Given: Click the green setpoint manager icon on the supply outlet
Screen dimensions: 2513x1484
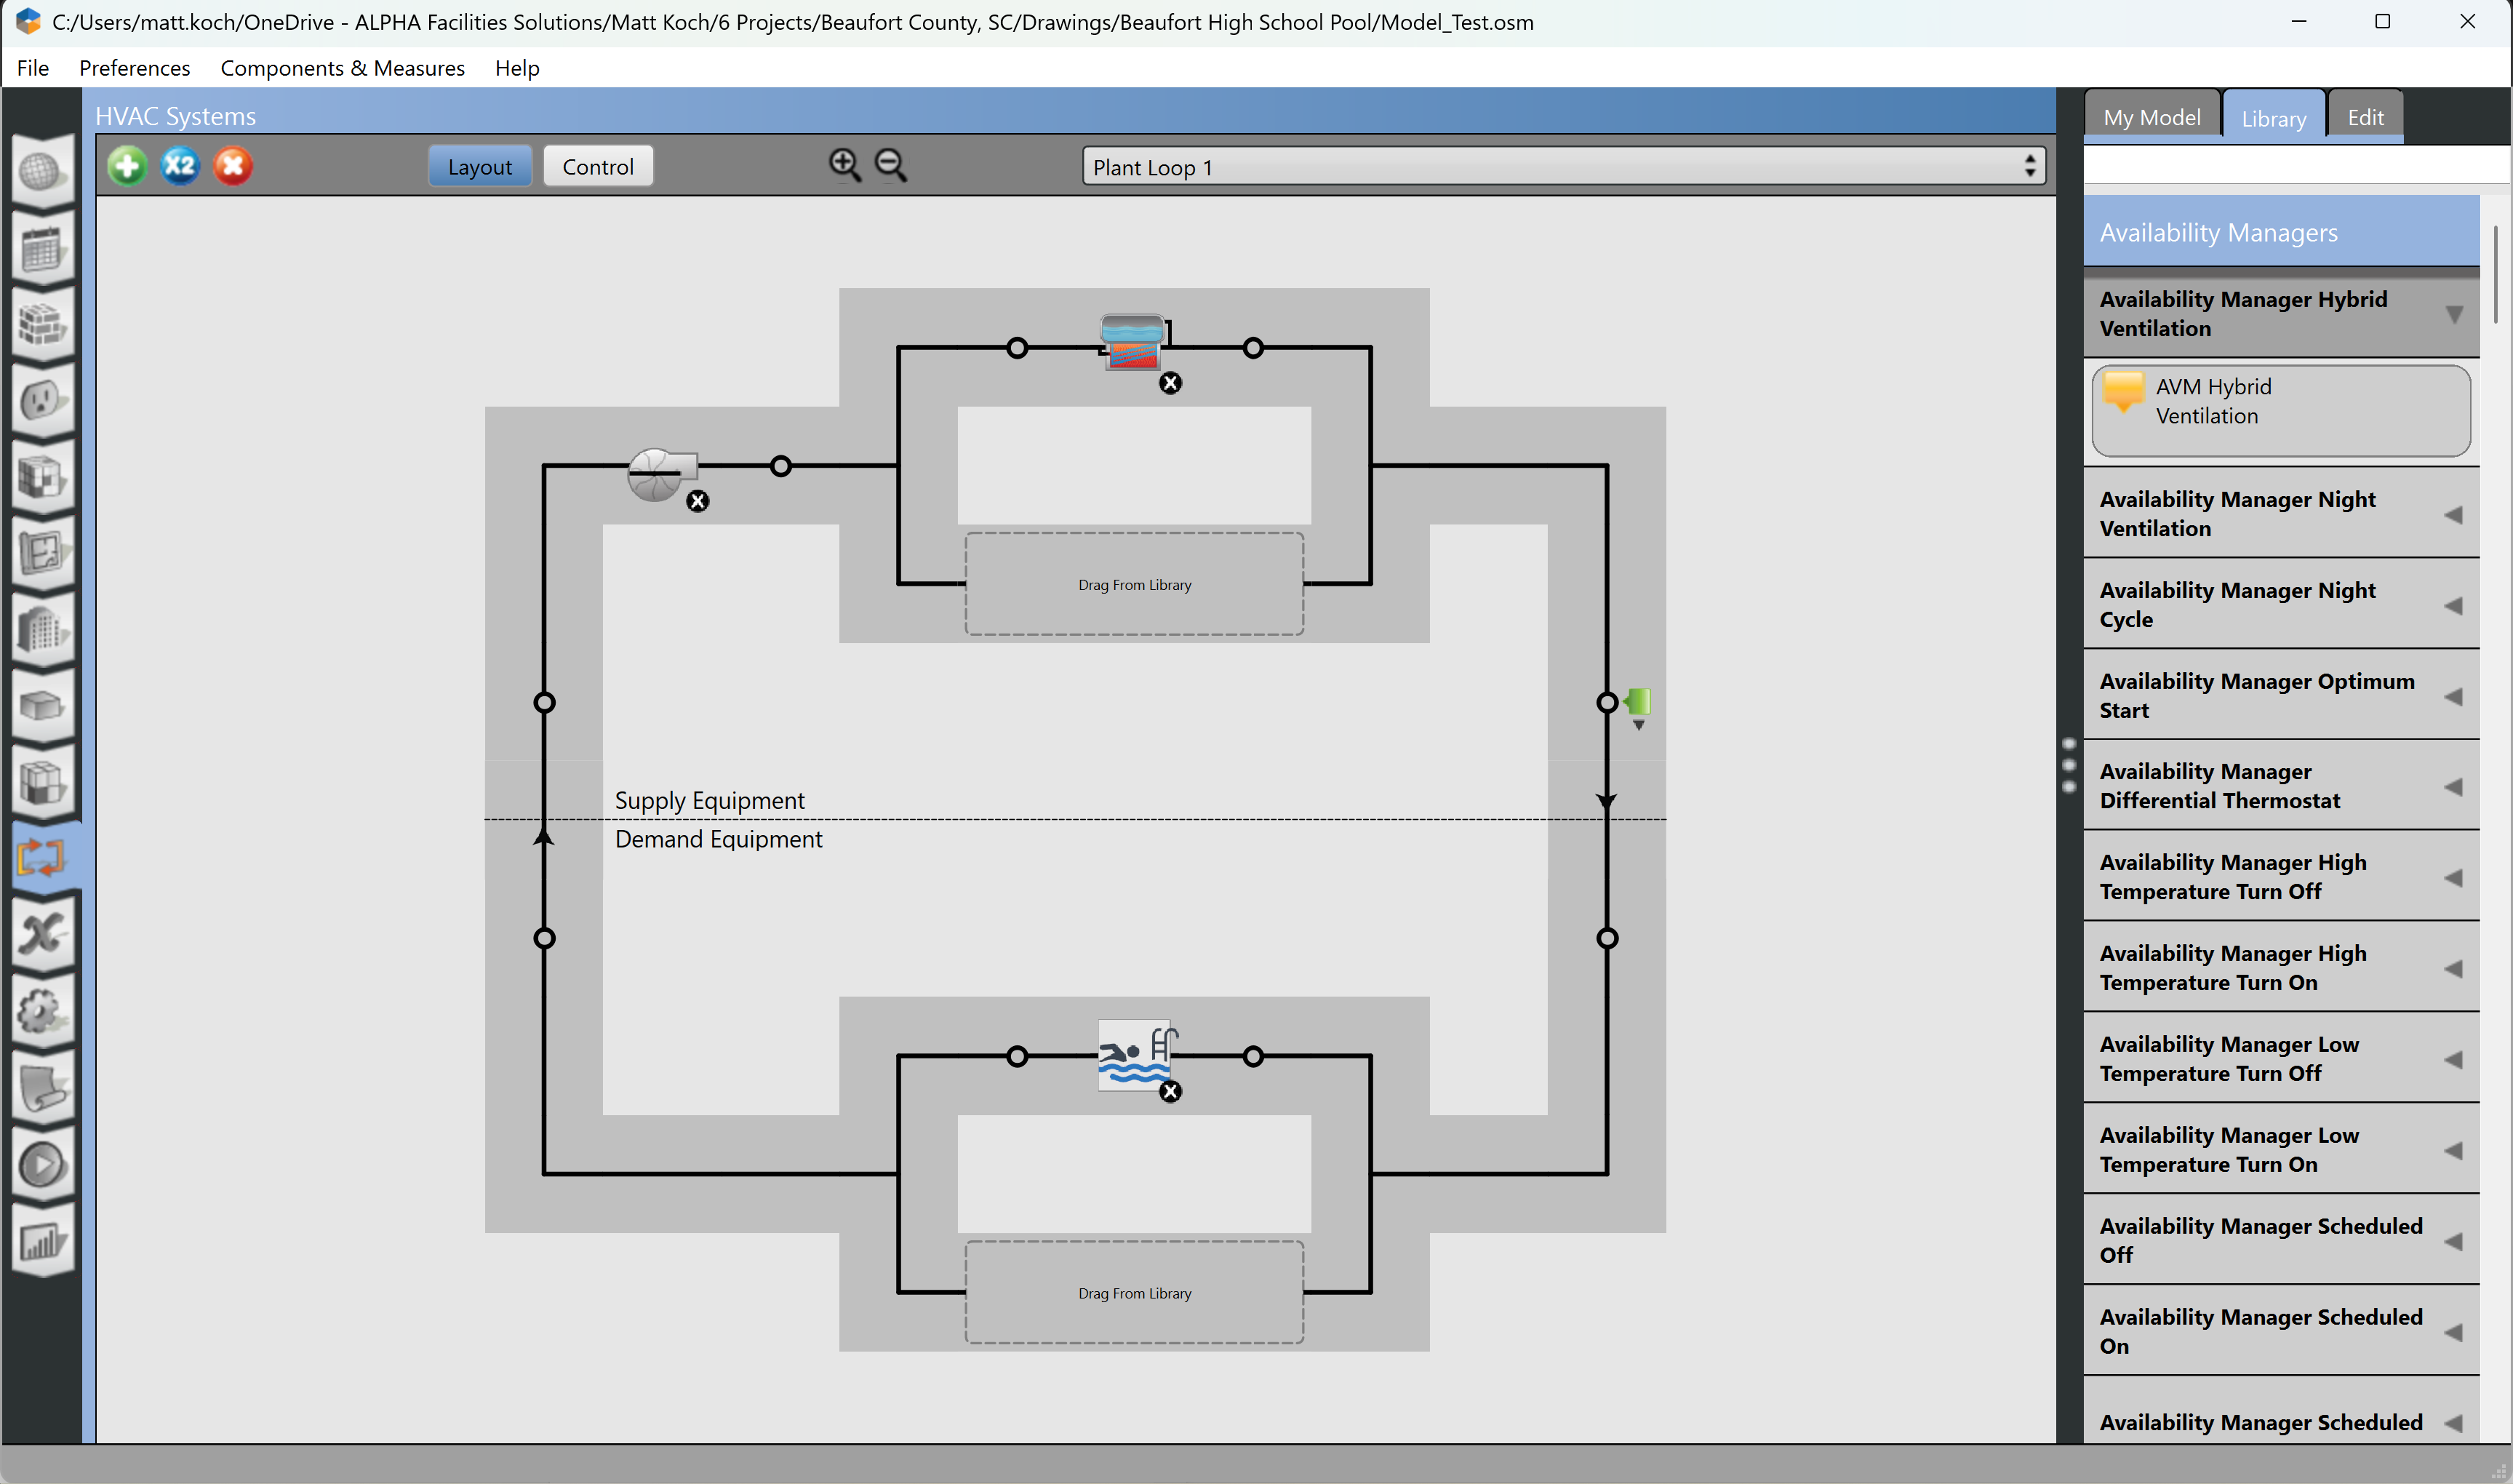Looking at the screenshot, I should click(x=1637, y=701).
